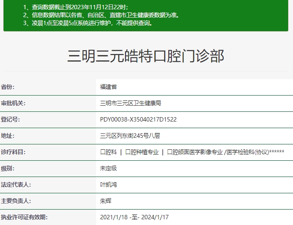
Task: Select notice line about 凌晨1点至凌晨5点系统维护
Action: point(88,23)
